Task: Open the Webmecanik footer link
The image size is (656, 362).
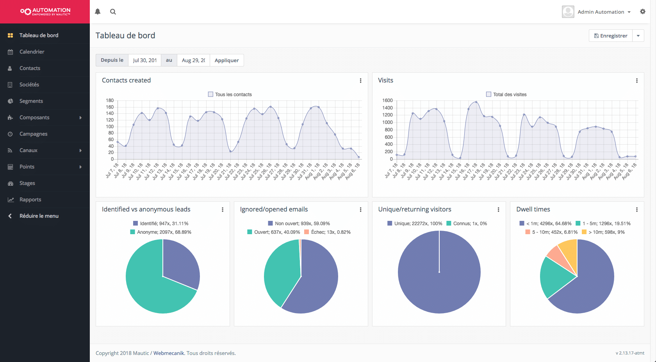Action: (169, 353)
